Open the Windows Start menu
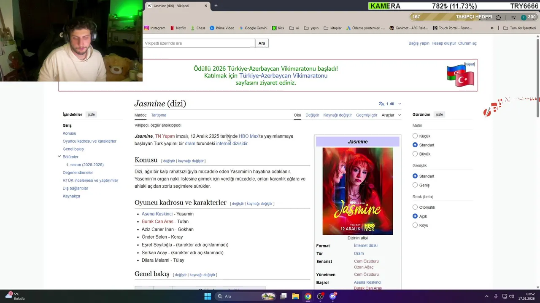The image size is (540, 303). click(x=208, y=296)
